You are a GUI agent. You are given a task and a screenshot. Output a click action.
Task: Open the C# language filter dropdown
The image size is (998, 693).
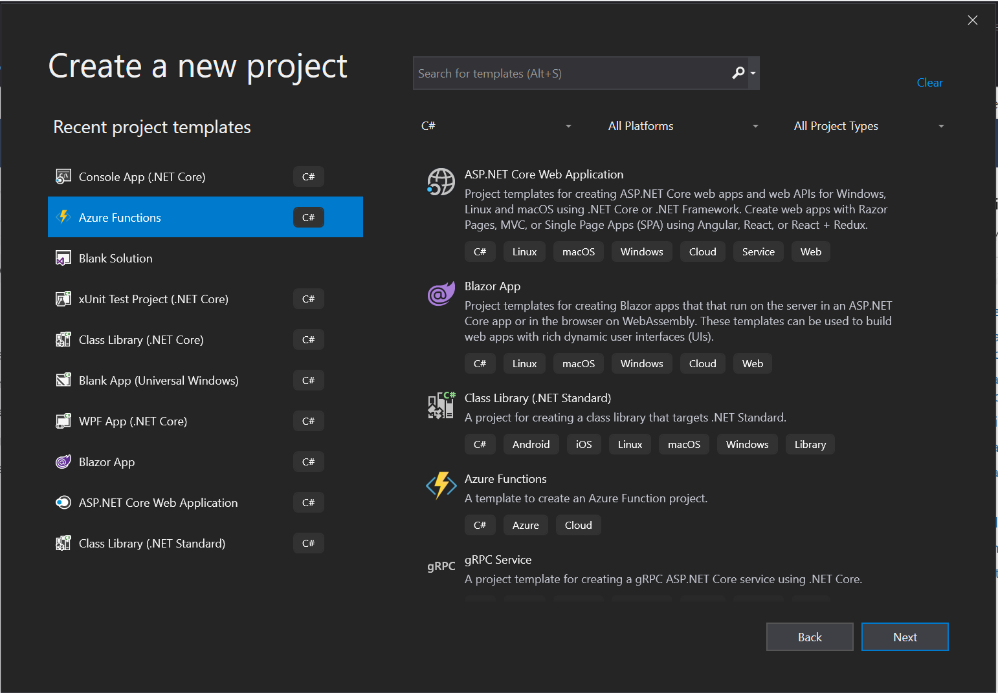pos(496,126)
